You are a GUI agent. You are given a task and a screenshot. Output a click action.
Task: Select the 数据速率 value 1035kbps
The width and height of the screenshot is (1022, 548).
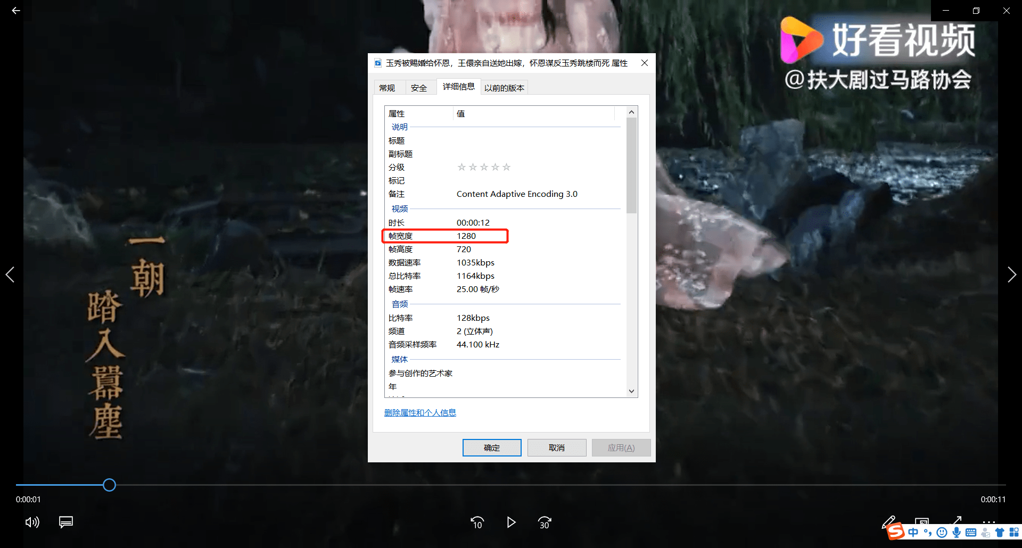[475, 262]
